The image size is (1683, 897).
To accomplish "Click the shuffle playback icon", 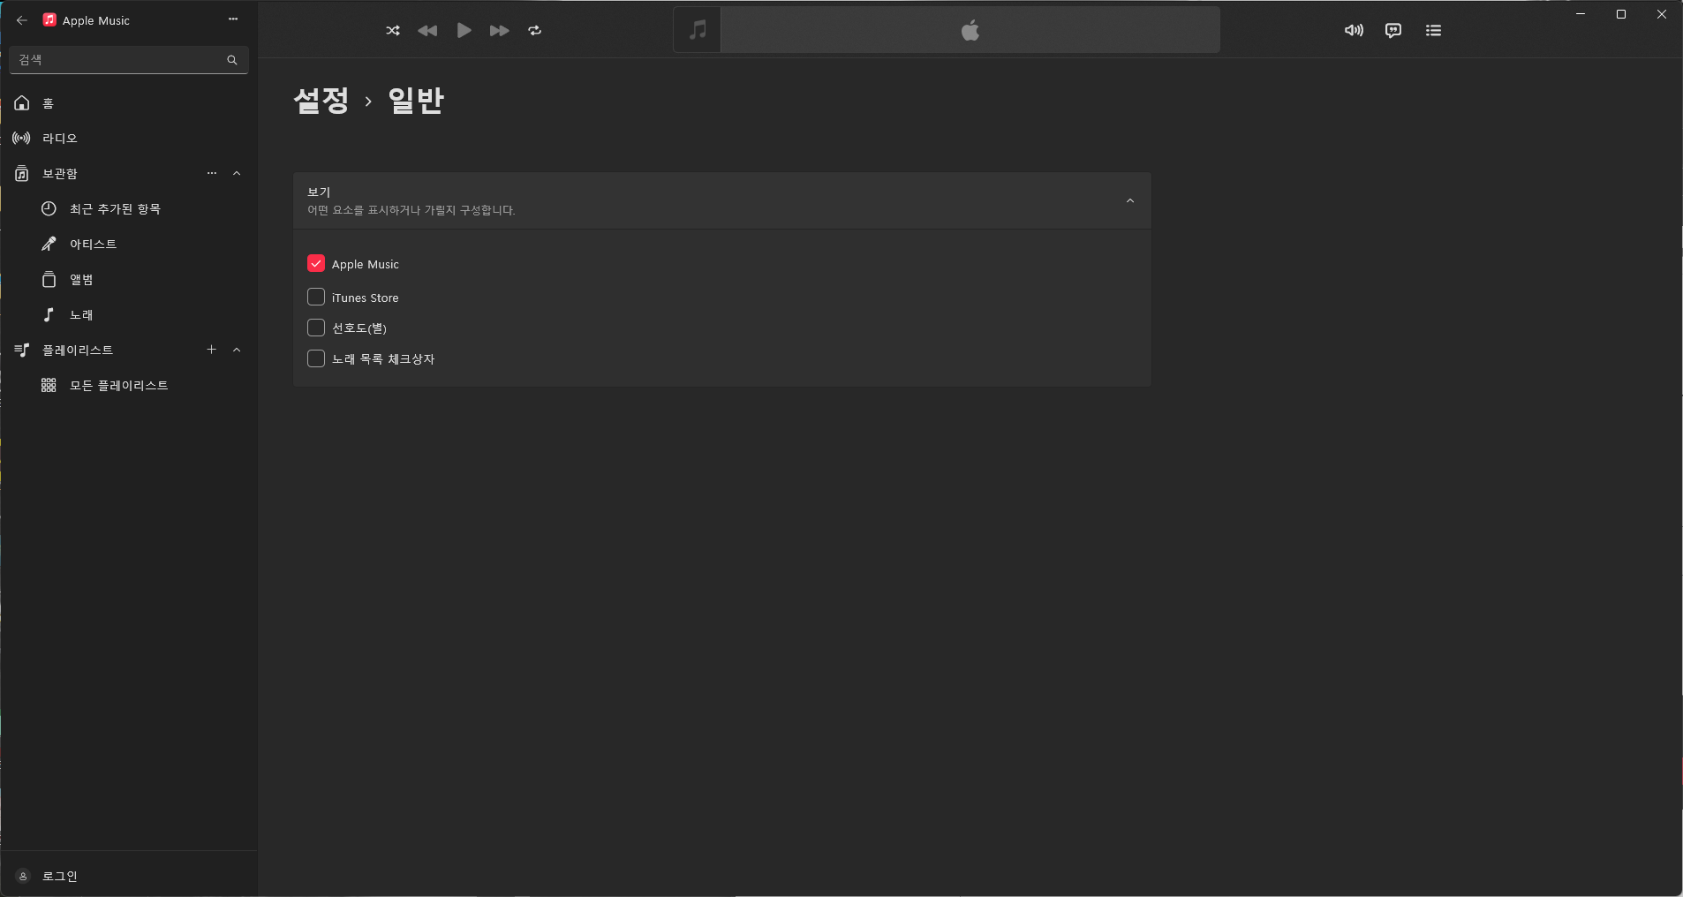I will [x=393, y=31].
